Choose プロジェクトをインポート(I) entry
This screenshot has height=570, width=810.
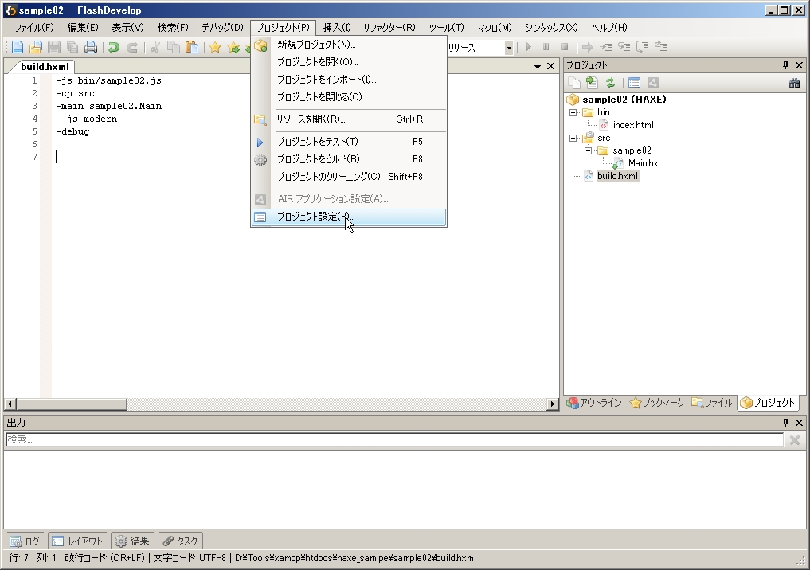coord(349,80)
